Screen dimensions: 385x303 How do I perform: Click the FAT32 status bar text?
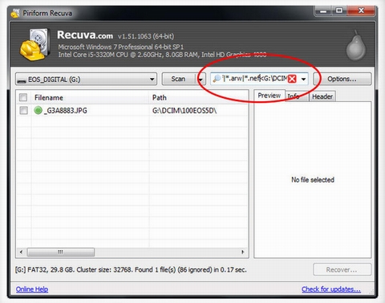[131, 269]
